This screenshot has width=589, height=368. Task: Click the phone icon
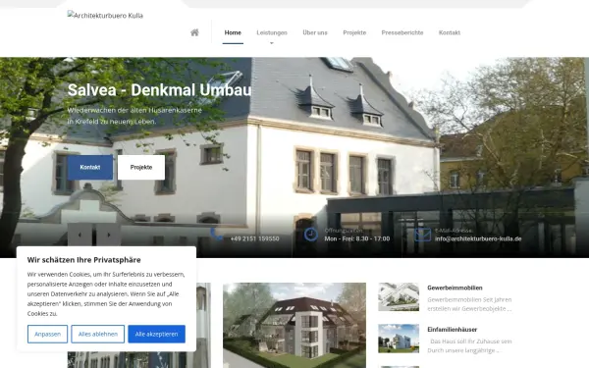217,235
